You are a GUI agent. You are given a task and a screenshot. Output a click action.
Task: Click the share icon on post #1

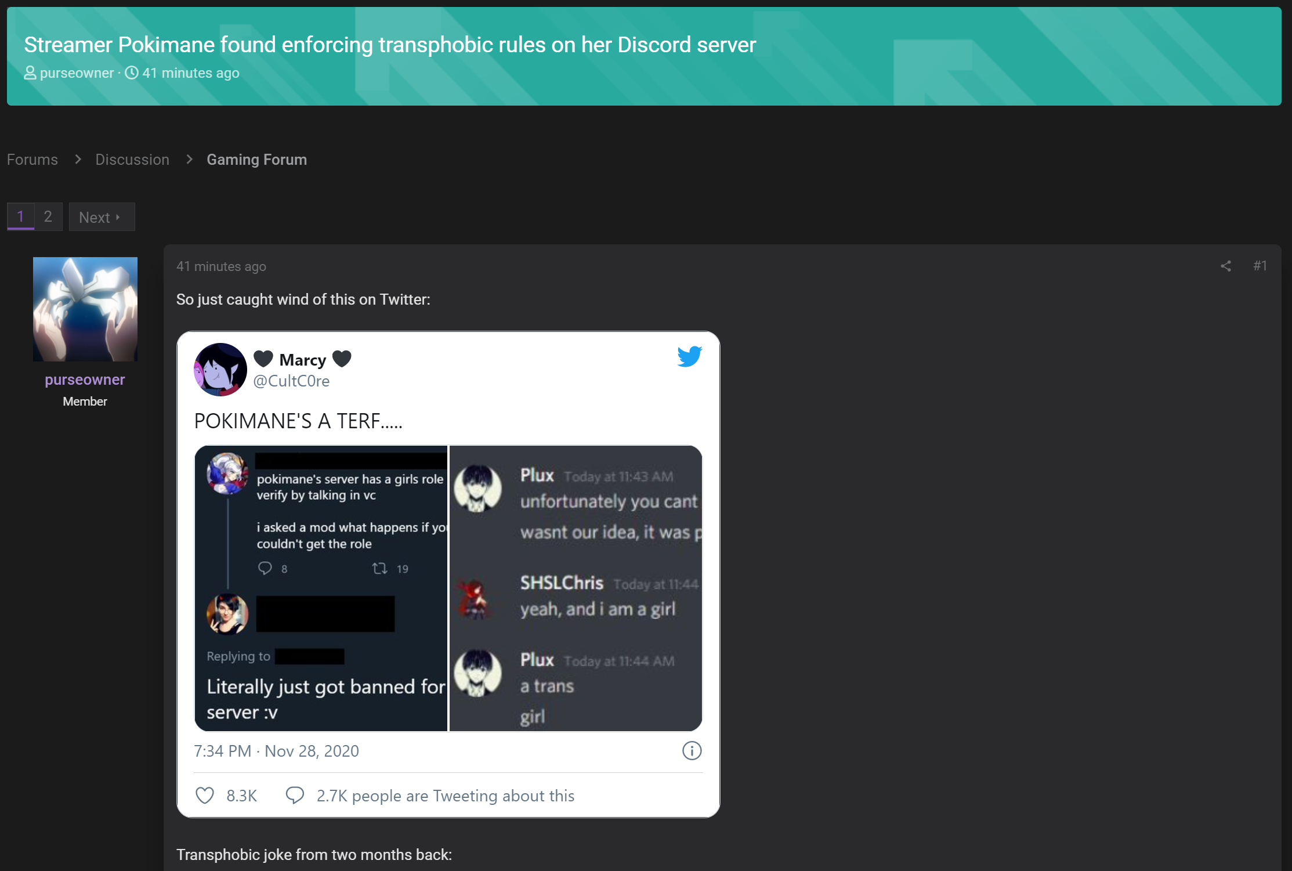tap(1225, 266)
